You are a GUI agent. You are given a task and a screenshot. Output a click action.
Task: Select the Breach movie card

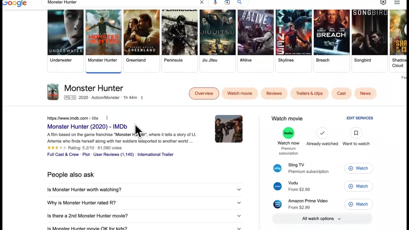click(332, 41)
